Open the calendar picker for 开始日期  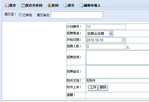coord(123,40)
